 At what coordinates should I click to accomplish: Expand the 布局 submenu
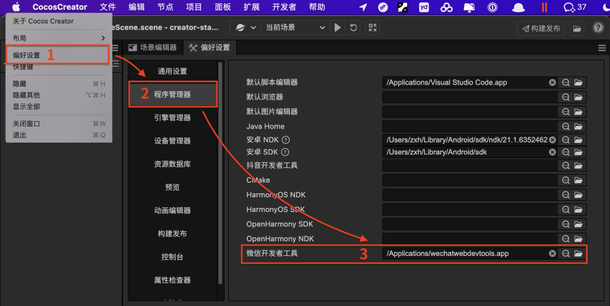[x=59, y=38]
